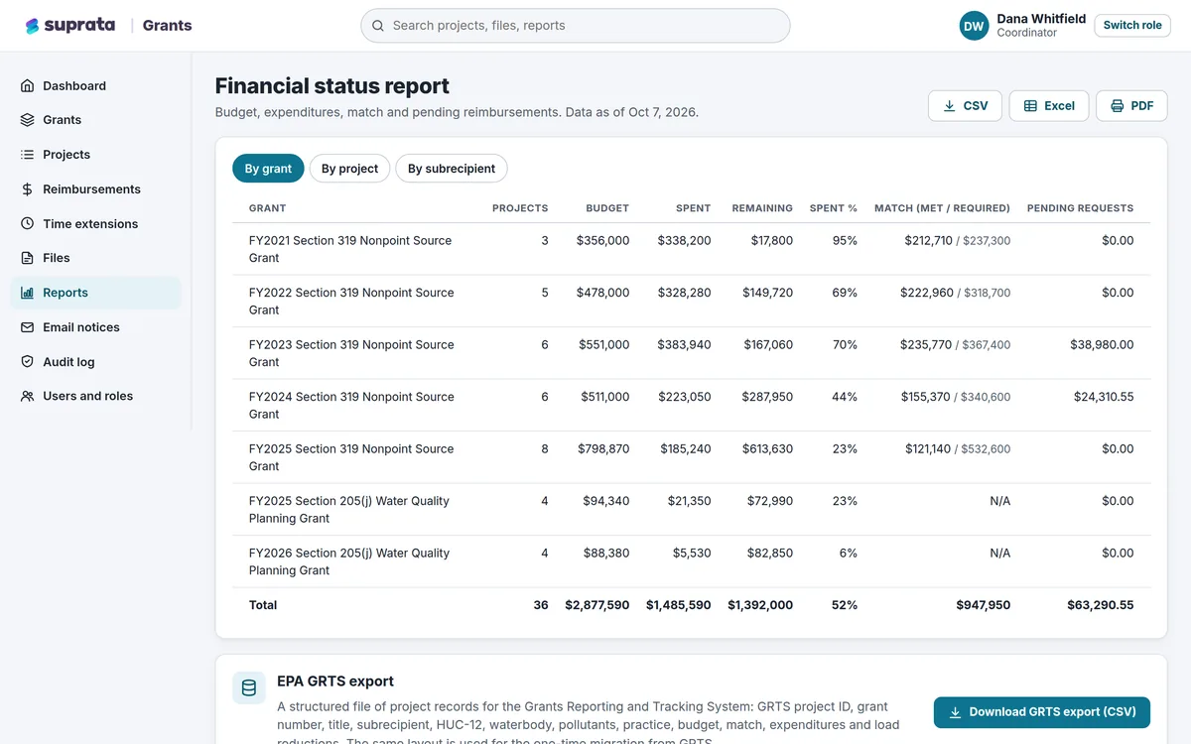Click the EPA GRTS database icon
The width and height of the screenshot is (1191, 744).
[x=249, y=687]
